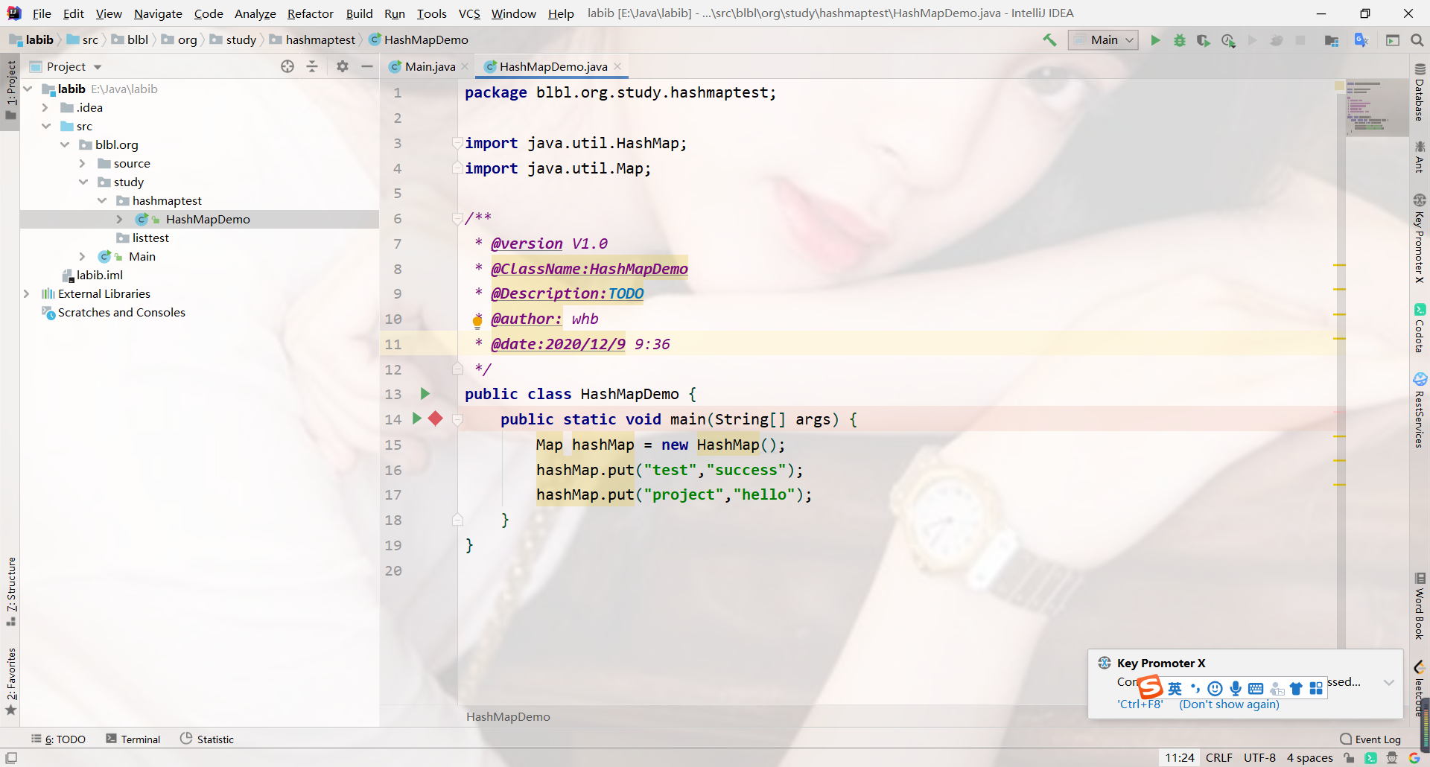
Task: Expand the .idea folder
Action: 45,107
